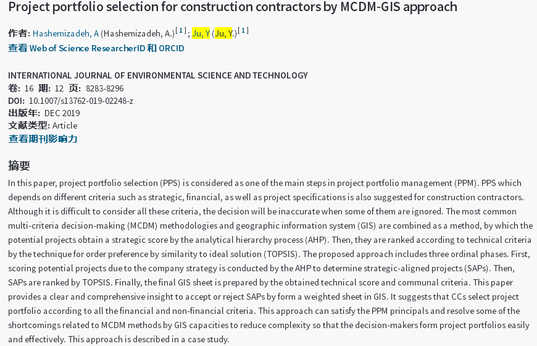The width and height of the screenshot is (537, 346).
Task: Click the highlighted full name Ju, Y. in parentheses
Action: 223,33
